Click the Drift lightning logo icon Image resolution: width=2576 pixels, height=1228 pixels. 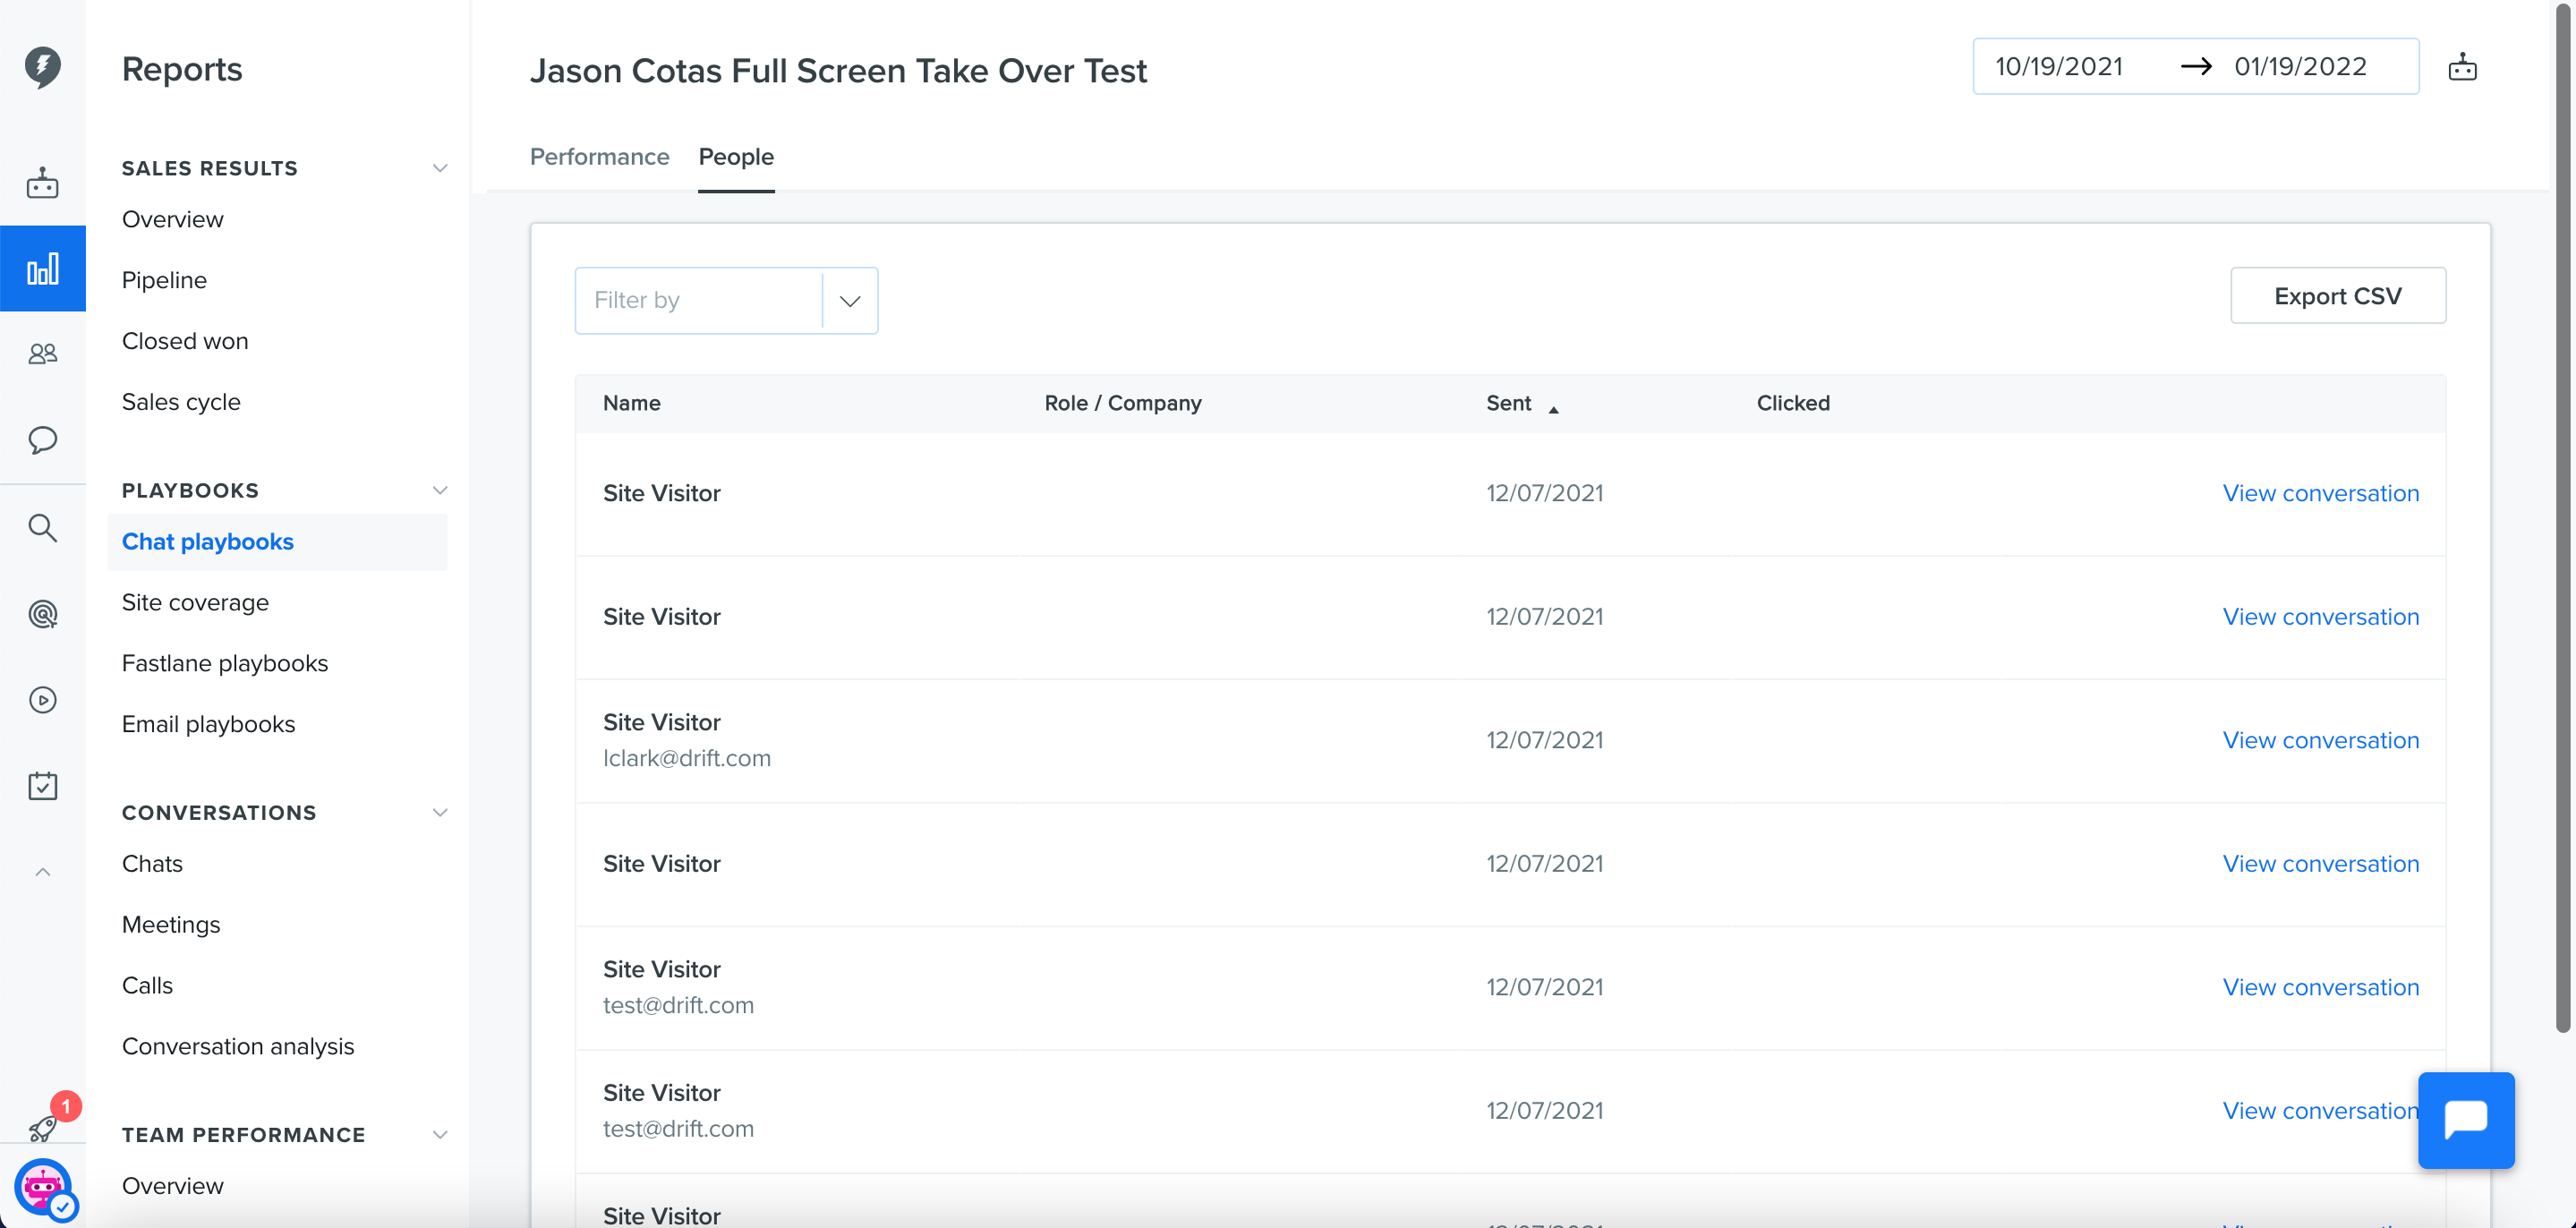click(x=42, y=67)
